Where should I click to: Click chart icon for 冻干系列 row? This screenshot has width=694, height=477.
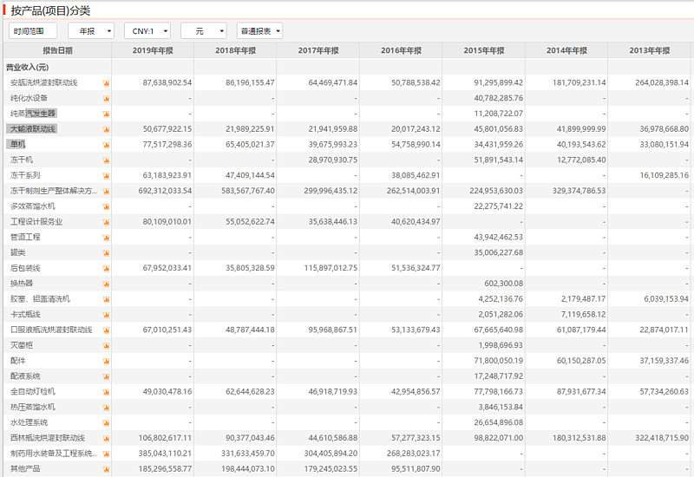click(107, 176)
